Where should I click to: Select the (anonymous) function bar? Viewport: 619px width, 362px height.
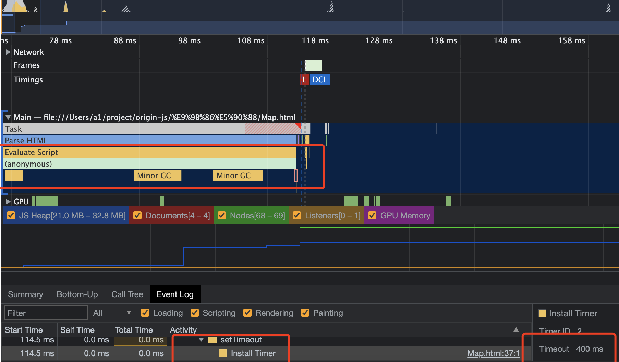pyautogui.click(x=149, y=164)
